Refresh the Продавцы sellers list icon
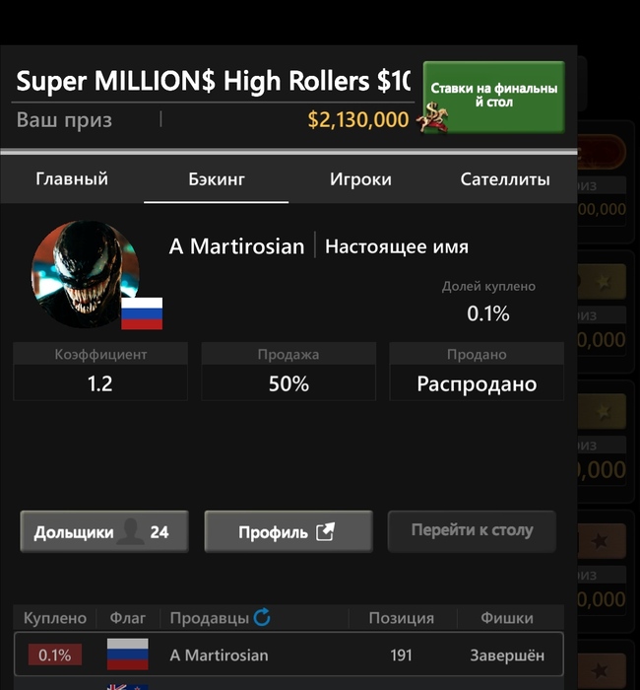 (x=262, y=617)
